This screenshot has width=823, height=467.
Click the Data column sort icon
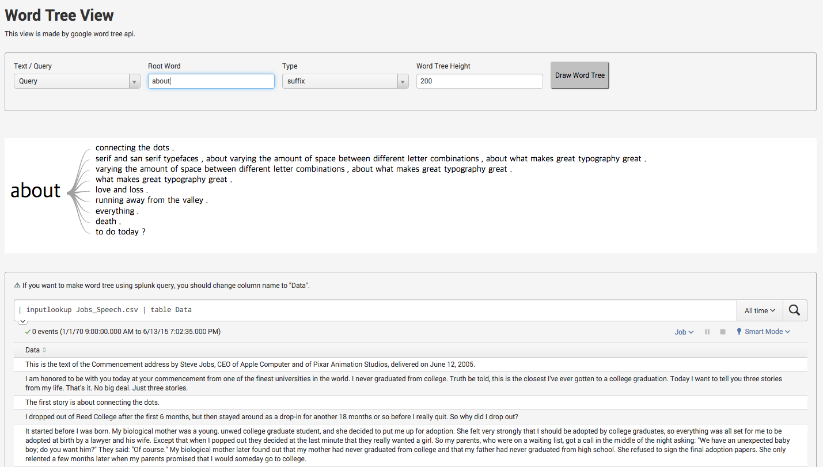(44, 350)
